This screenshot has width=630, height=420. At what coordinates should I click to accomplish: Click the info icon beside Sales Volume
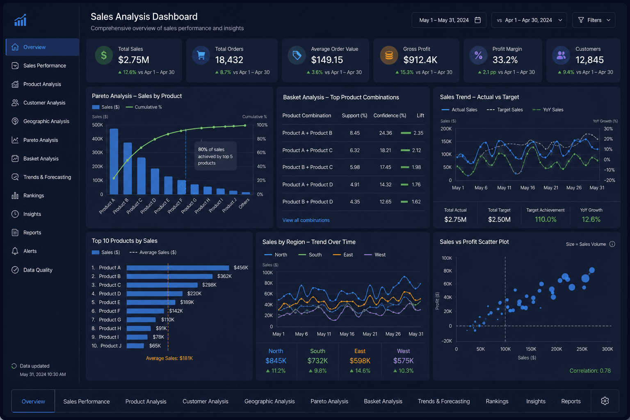[612, 244]
